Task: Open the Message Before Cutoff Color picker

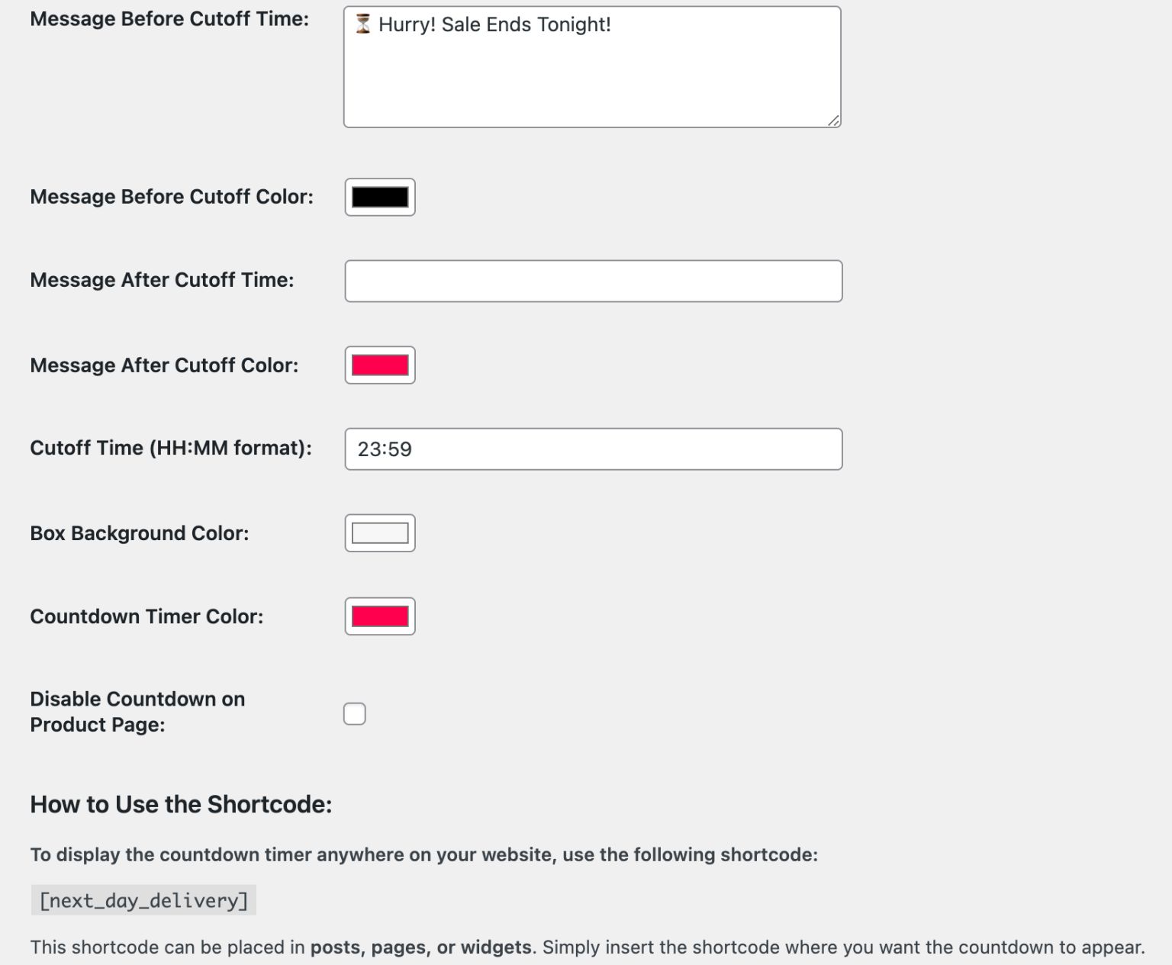Action: click(380, 197)
